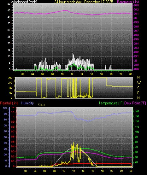The image size is (147, 175).
Task: Click hour 16 on the bottom graph axis
Action: click(93, 171)
